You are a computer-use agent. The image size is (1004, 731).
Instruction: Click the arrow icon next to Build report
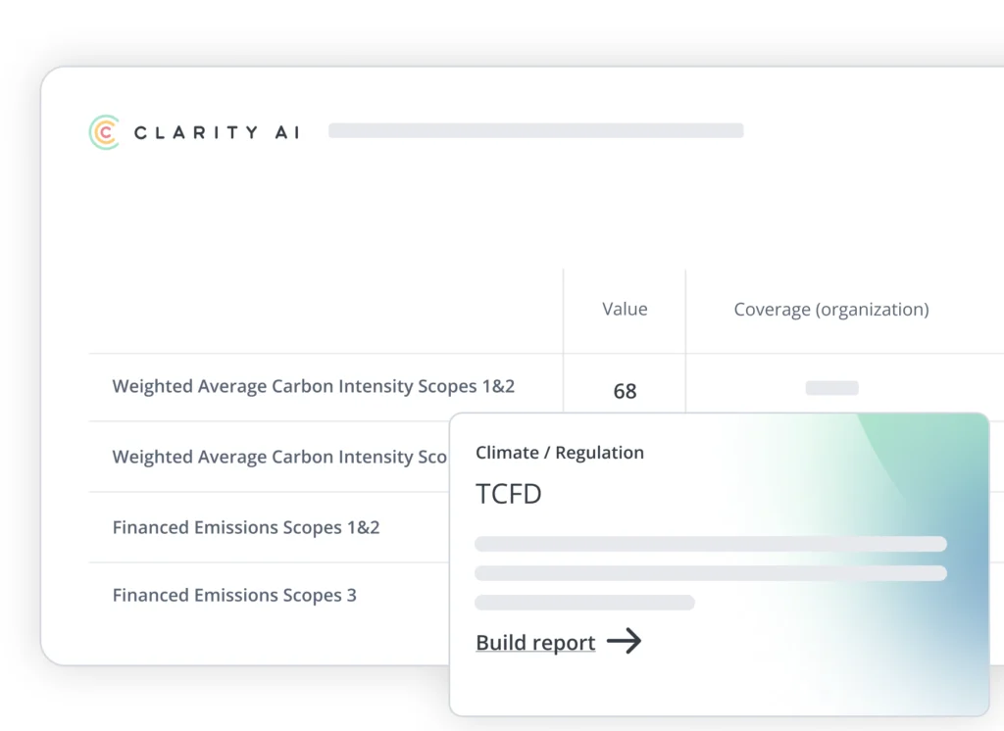point(625,642)
